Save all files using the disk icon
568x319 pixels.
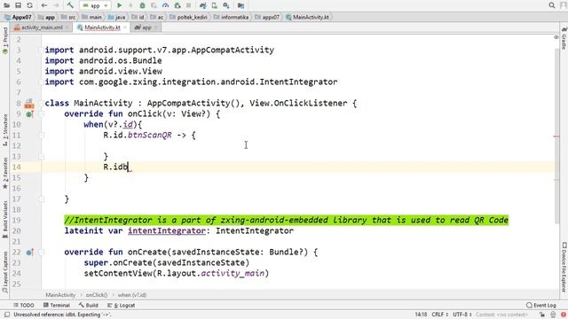pos(18,5)
